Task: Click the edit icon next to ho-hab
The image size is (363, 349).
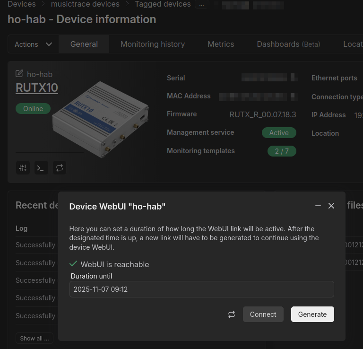Action: click(x=19, y=74)
